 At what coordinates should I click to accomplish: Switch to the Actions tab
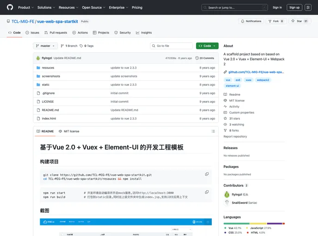[80, 33]
